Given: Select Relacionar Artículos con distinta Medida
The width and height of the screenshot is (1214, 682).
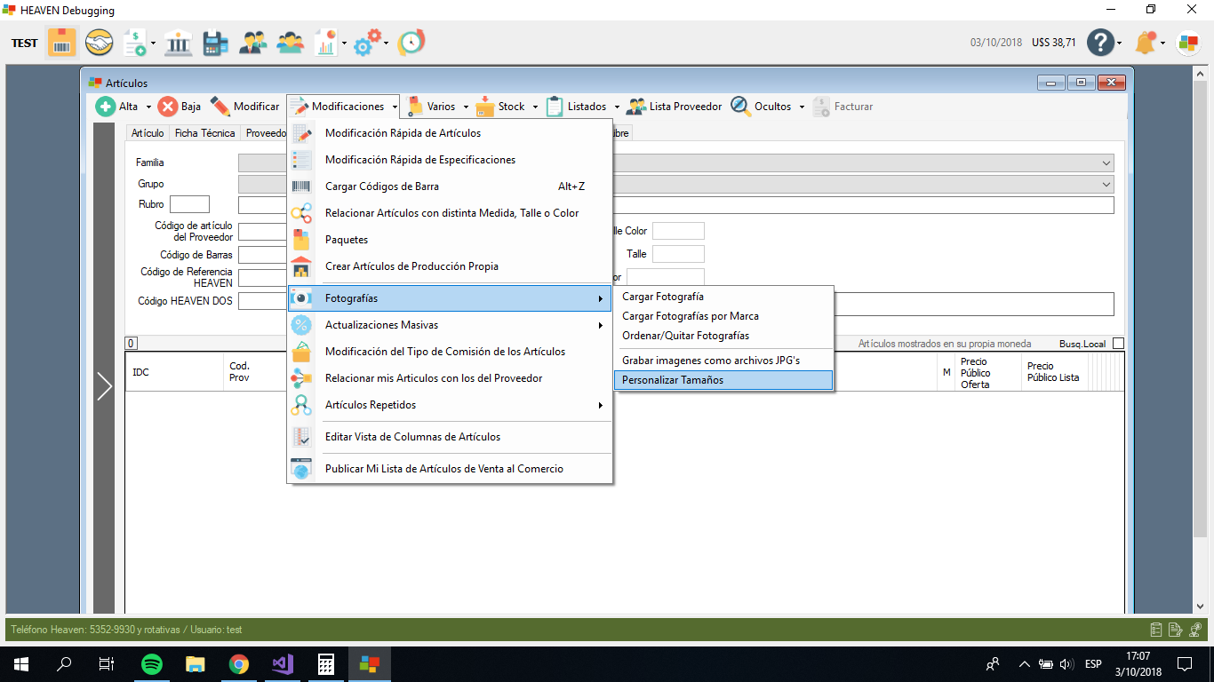Looking at the screenshot, I should [450, 213].
